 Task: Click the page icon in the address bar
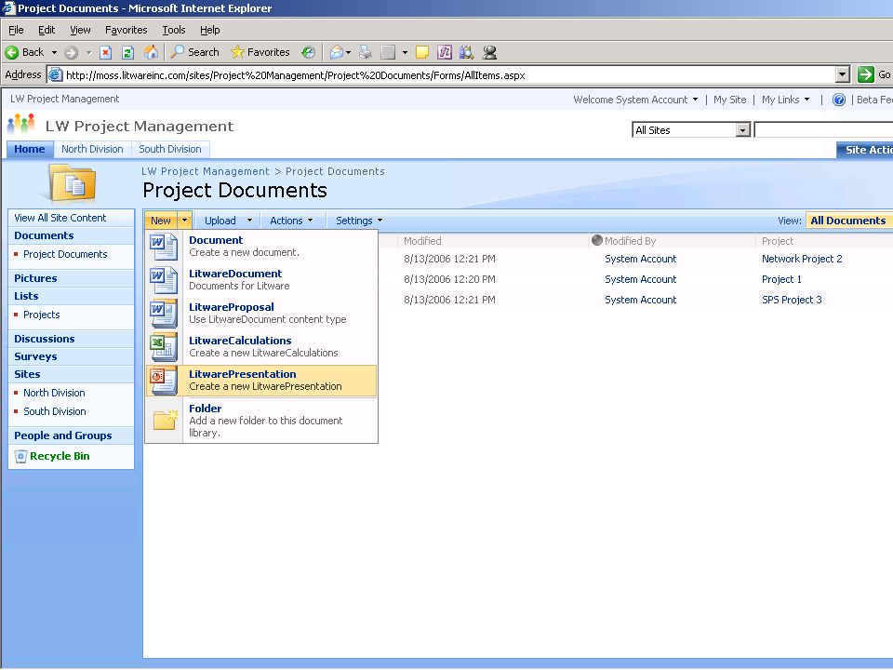coord(55,74)
